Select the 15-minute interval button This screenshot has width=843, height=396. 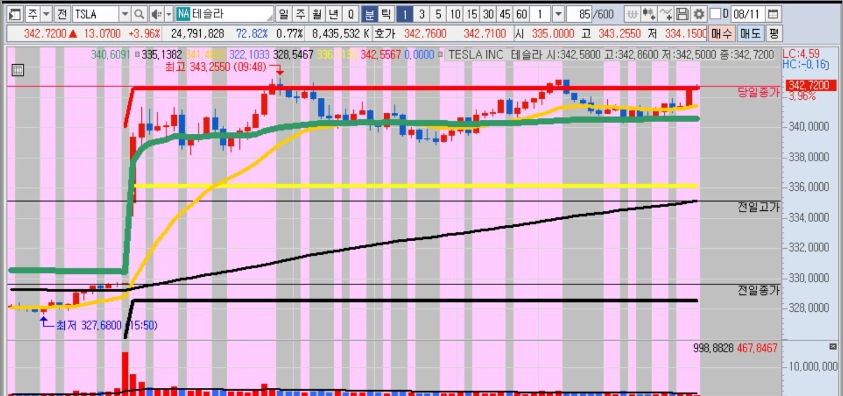(x=472, y=13)
